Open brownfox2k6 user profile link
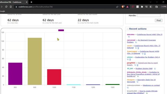The image size is (167, 94). [x=132, y=91]
